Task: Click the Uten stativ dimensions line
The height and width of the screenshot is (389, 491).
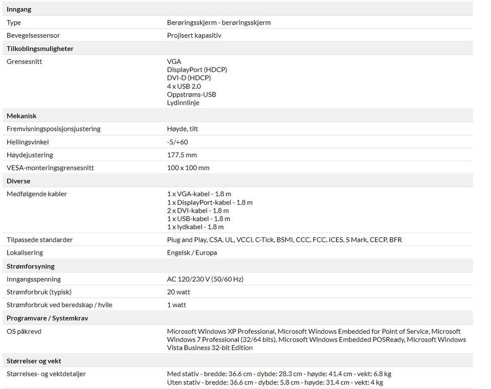Action: pos(275,382)
